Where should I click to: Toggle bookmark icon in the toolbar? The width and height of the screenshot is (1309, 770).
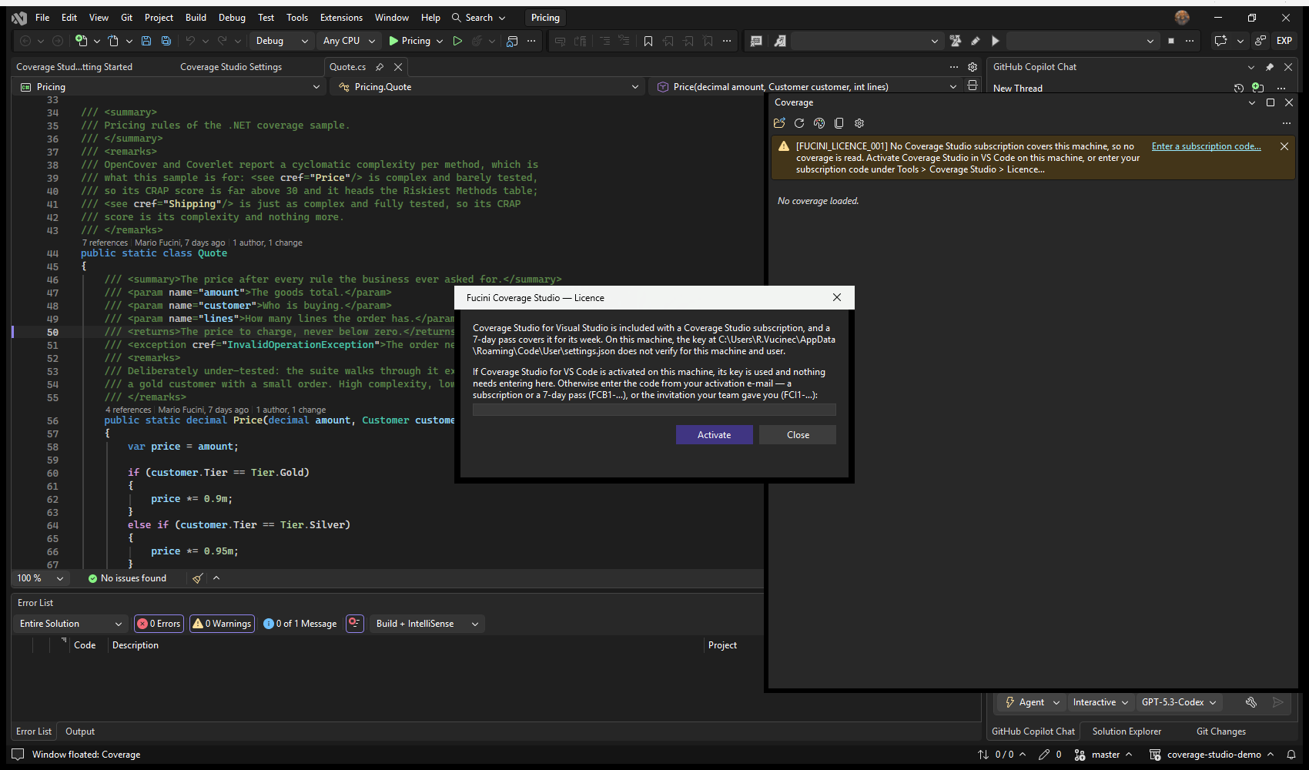(648, 41)
